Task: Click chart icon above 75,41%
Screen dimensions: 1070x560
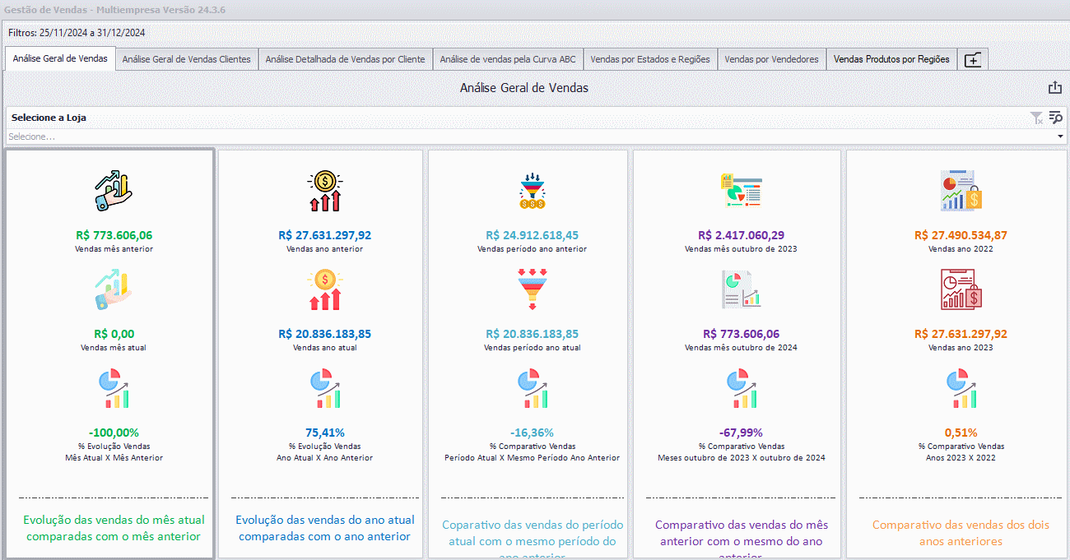Action: pyautogui.click(x=325, y=390)
